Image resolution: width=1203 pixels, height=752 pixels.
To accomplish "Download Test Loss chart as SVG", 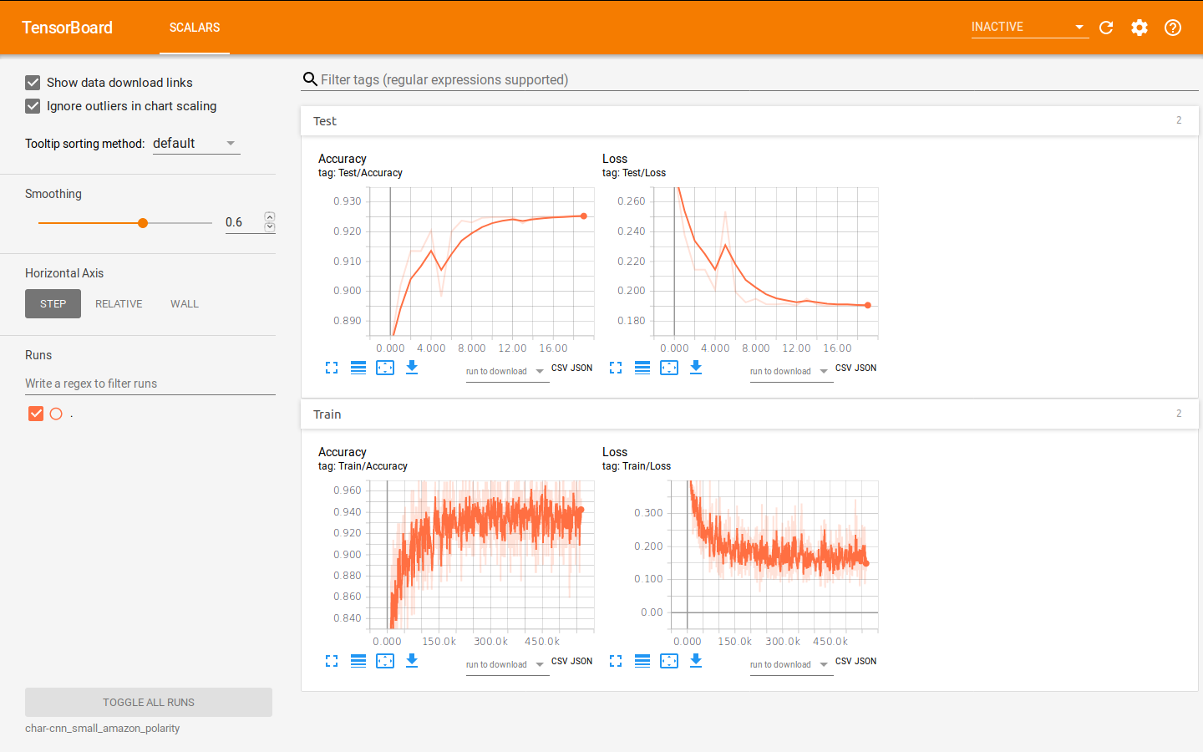I will coord(696,368).
